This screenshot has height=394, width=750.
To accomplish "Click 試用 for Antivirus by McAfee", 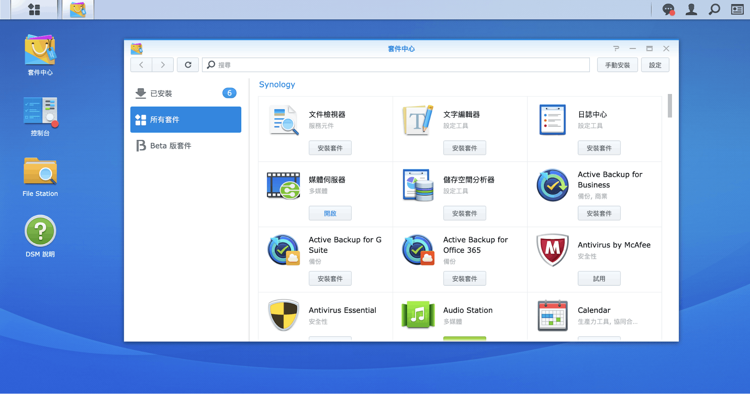I will pos(599,278).
